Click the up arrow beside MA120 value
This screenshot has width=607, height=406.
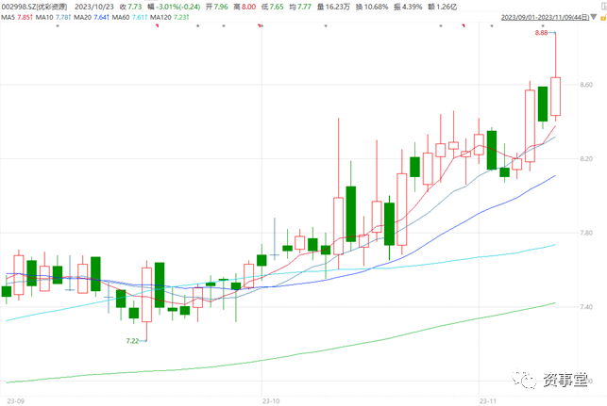[188, 17]
